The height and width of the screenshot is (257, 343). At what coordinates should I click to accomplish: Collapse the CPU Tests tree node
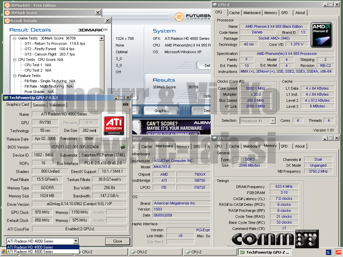tap(15, 60)
